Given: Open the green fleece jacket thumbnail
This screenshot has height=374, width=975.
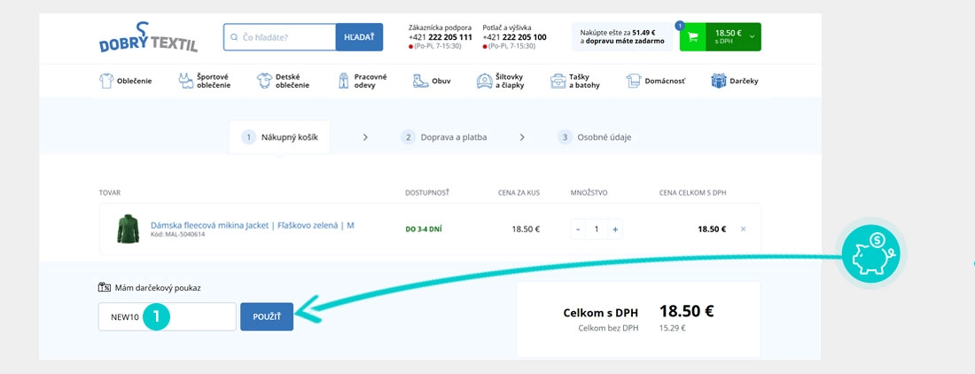Looking at the screenshot, I should coord(129,229).
